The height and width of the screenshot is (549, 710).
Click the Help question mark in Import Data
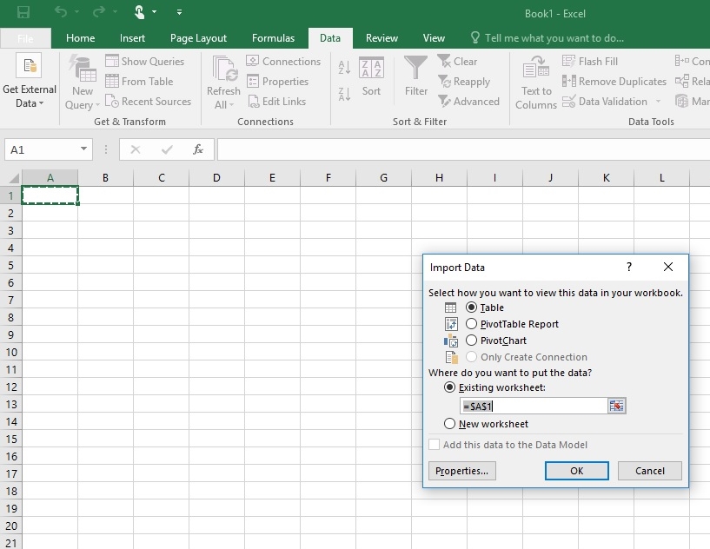click(x=629, y=268)
